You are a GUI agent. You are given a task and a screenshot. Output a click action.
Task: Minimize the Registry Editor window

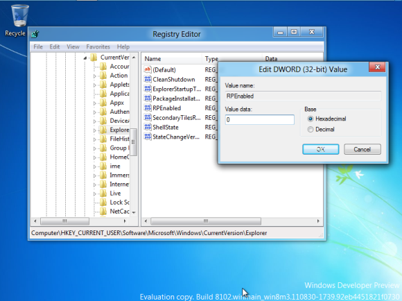pos(280,32)
